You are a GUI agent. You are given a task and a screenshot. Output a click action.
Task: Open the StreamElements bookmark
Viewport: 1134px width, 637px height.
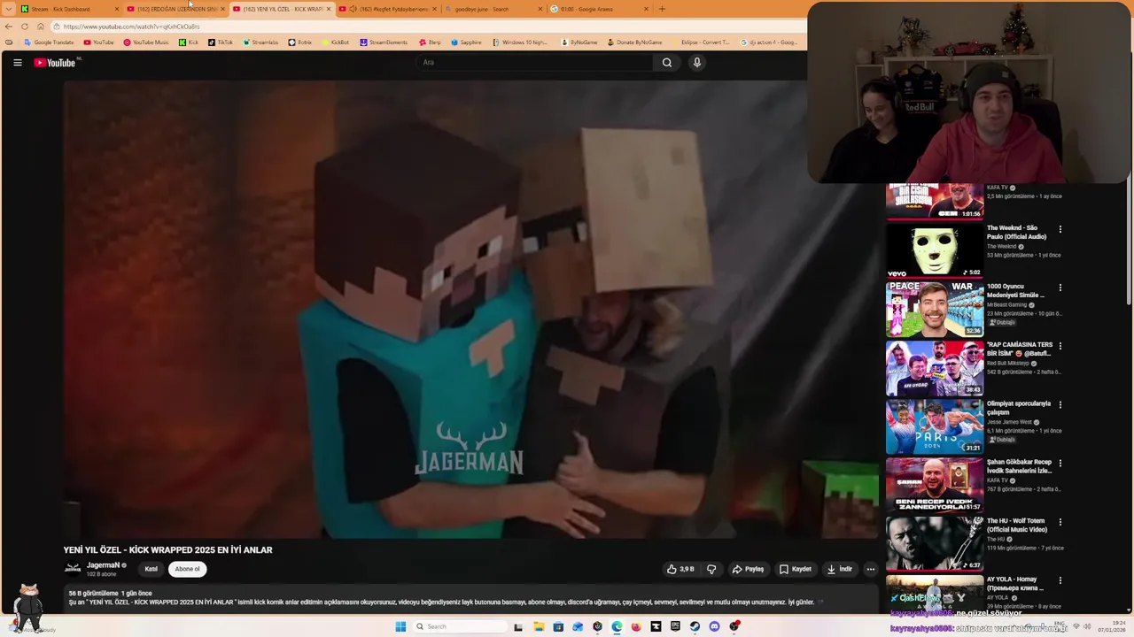pyautogui.click(x=384, y=42)
